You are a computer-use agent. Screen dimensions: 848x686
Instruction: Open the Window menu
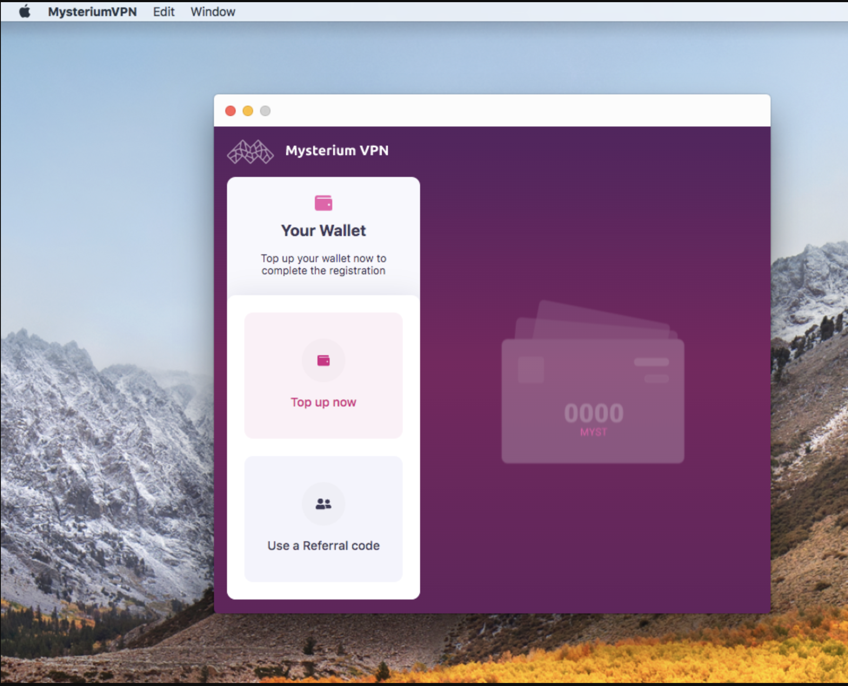213,11
